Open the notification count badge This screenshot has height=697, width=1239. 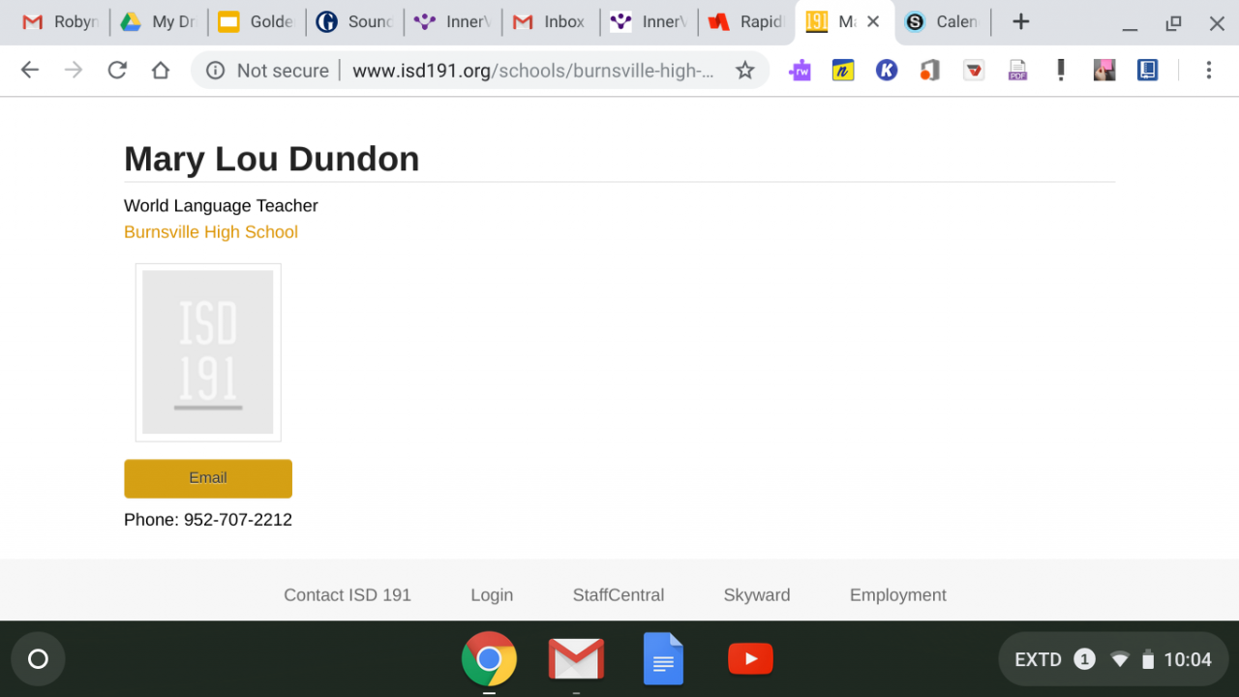click(1084, 659)
